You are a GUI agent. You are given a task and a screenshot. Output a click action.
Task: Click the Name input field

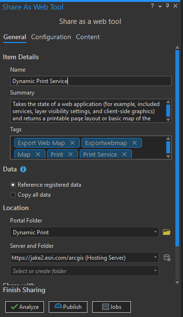(x=91, y=81)
